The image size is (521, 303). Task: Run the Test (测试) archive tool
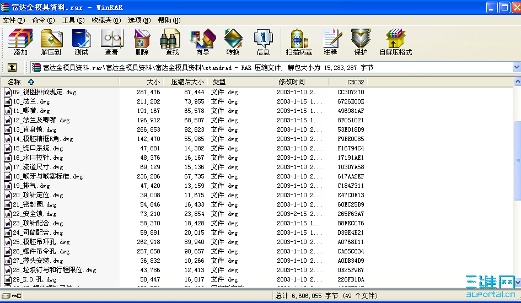(82, 42)
